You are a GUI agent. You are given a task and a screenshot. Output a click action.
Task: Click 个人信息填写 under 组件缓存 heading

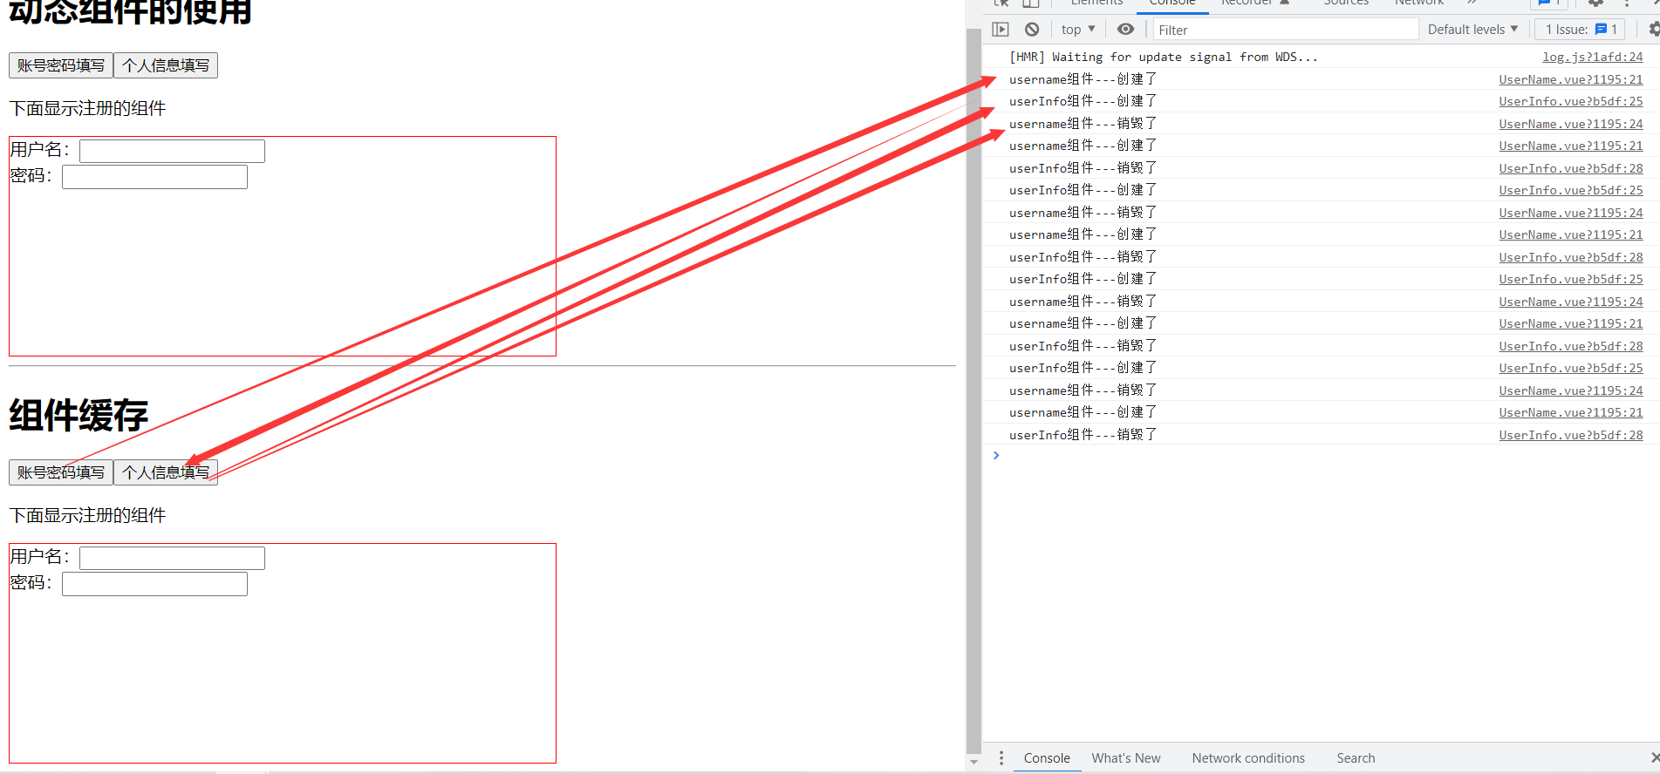(166, 472)
